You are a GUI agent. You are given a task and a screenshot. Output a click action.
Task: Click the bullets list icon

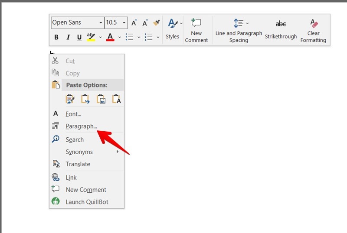coord(129,37)
